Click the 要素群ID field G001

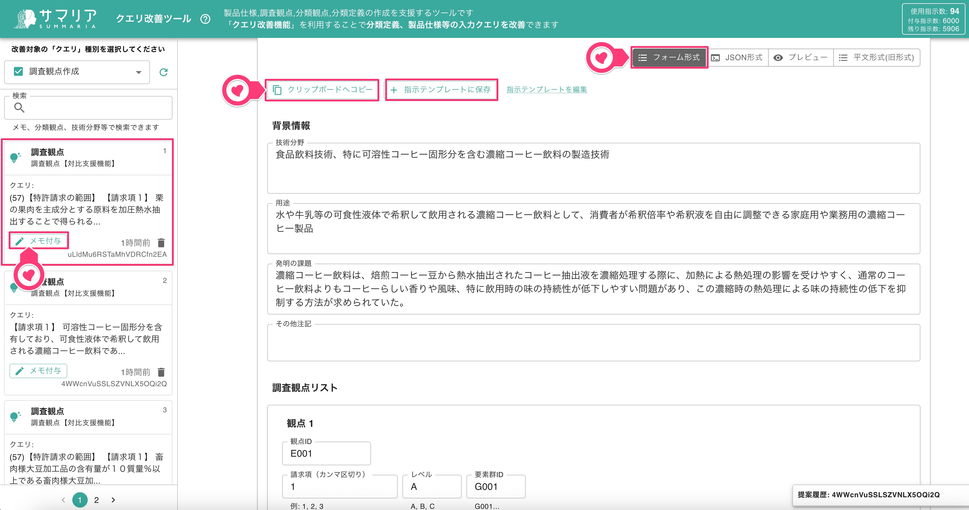(496, 486)
